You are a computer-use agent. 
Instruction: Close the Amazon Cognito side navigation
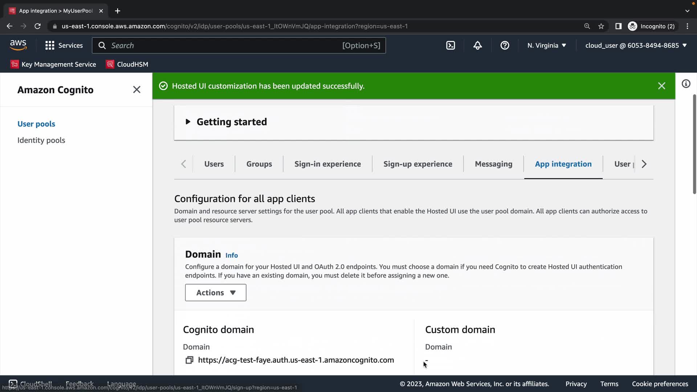[x=136, y=90]
